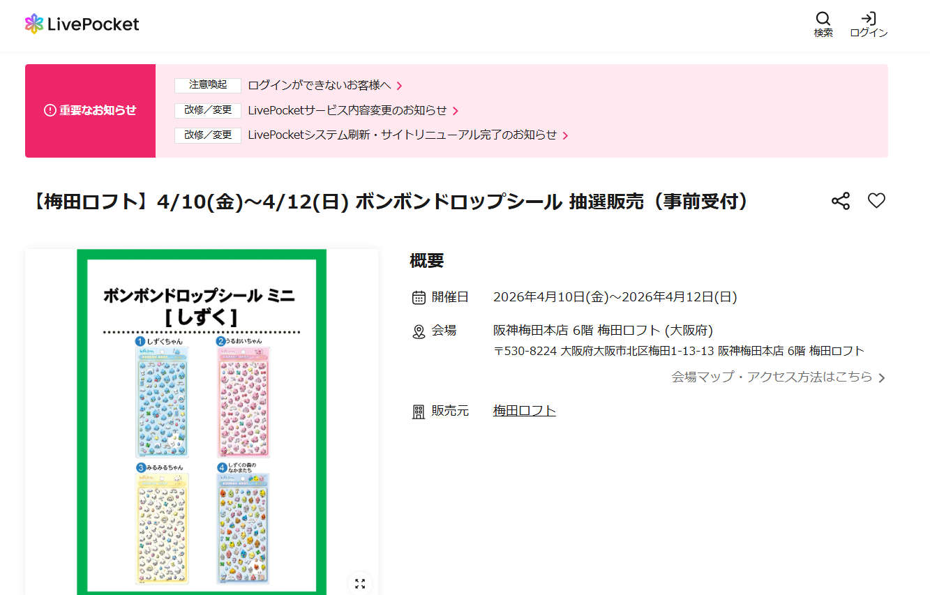Click the calendar icon next to 開催日

point(419,298)
